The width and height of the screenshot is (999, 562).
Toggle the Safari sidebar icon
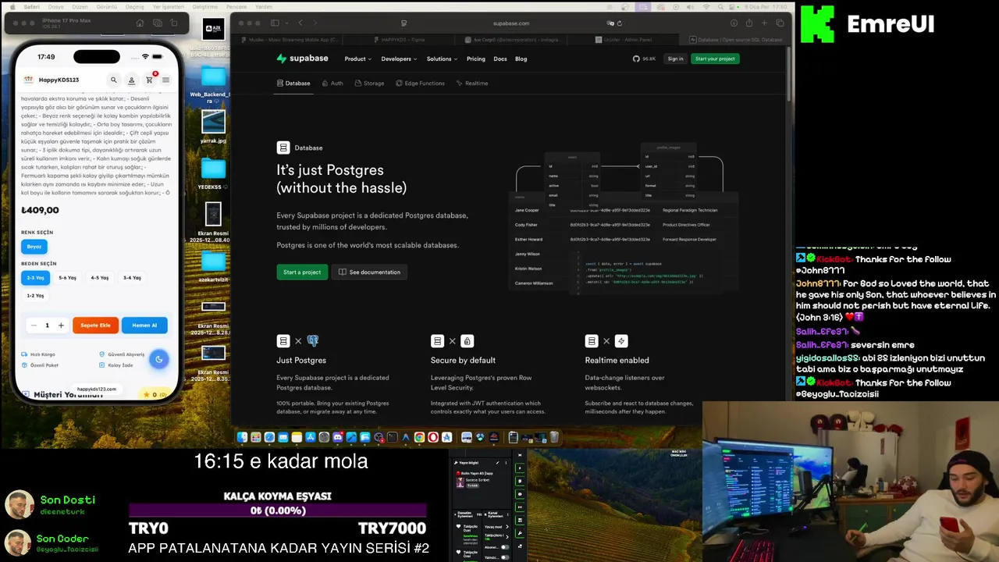[276, 23]
